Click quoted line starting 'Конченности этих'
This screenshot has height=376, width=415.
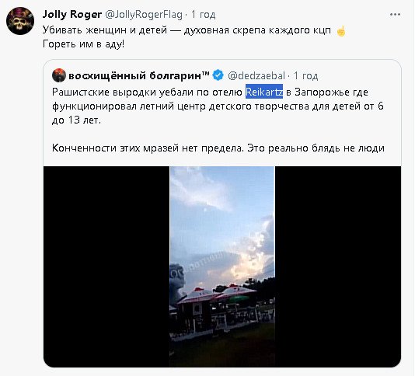pyautogui.click(x=218, y=148)
